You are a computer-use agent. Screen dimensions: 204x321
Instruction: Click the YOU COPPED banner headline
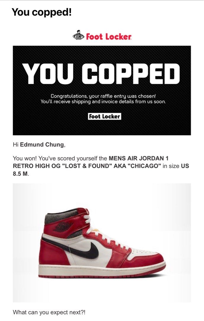[x=102, y=74]
